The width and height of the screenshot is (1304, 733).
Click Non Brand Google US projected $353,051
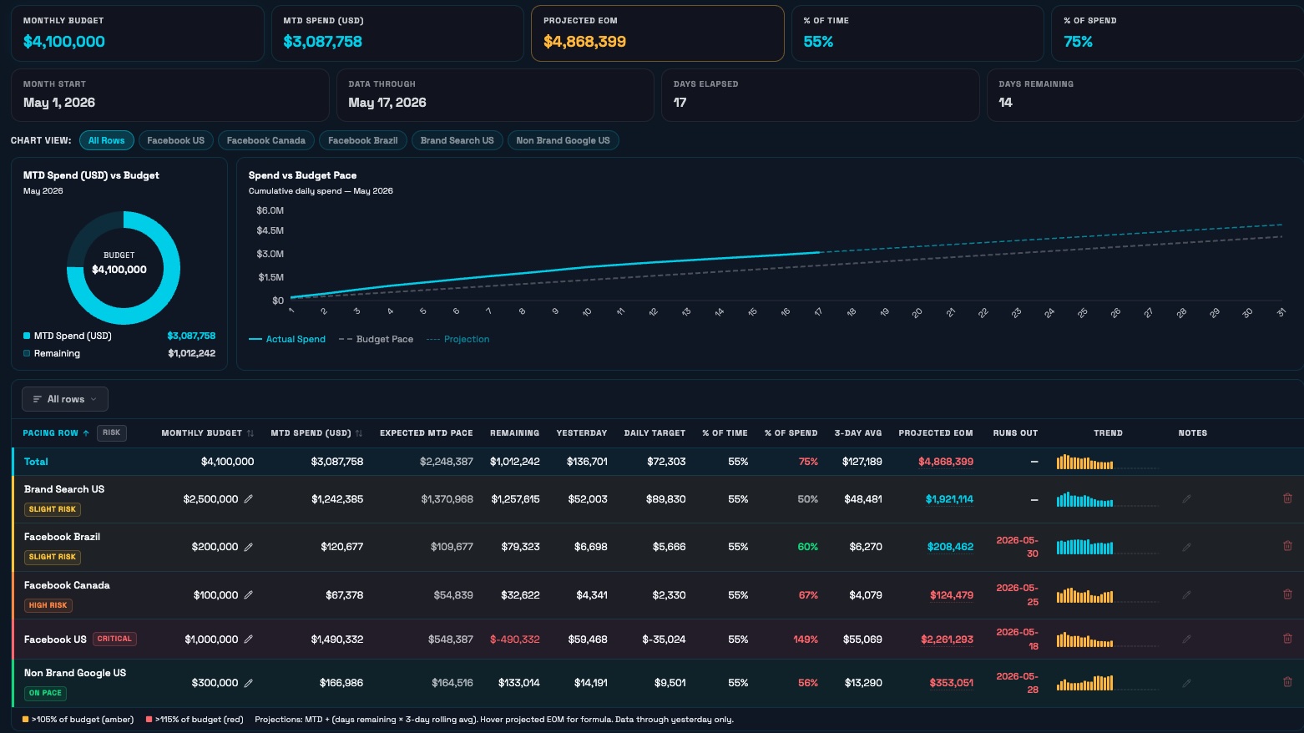(952, 683)
